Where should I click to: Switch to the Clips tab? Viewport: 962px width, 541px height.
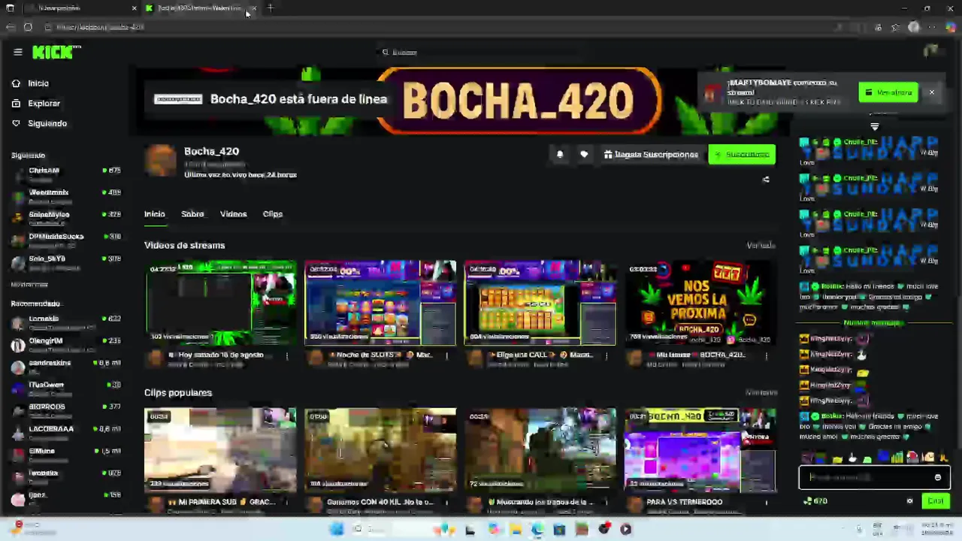click(273, 214)
